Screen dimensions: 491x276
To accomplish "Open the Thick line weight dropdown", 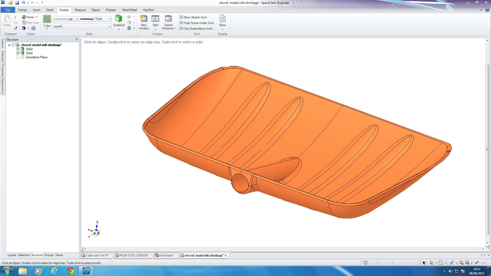I will tap(110, 19).
